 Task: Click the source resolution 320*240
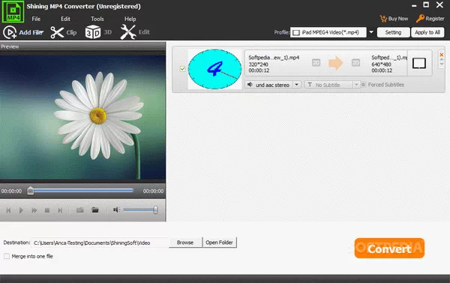pos(258,64)
